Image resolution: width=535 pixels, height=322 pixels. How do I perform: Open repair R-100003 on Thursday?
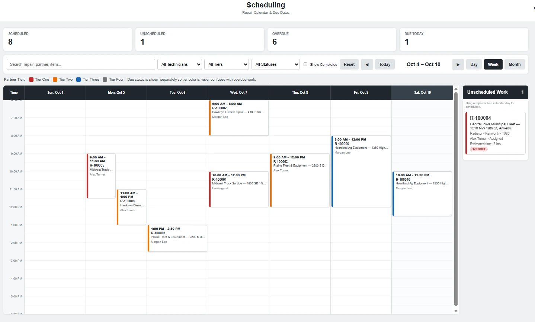click(x=300, y=180)
